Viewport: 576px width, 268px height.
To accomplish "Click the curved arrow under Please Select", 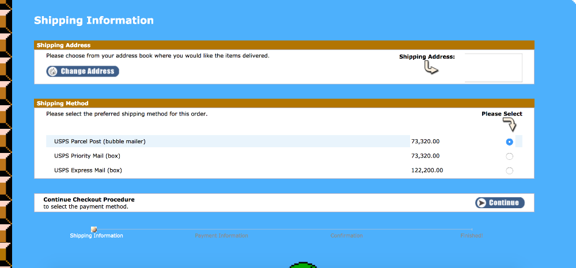I will tap(510, 125).
